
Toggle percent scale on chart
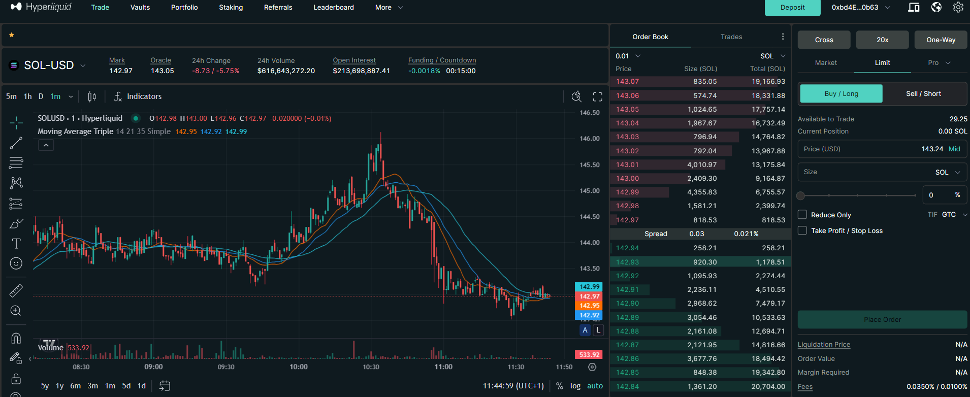pyautogui.click(x=559, y=386)
